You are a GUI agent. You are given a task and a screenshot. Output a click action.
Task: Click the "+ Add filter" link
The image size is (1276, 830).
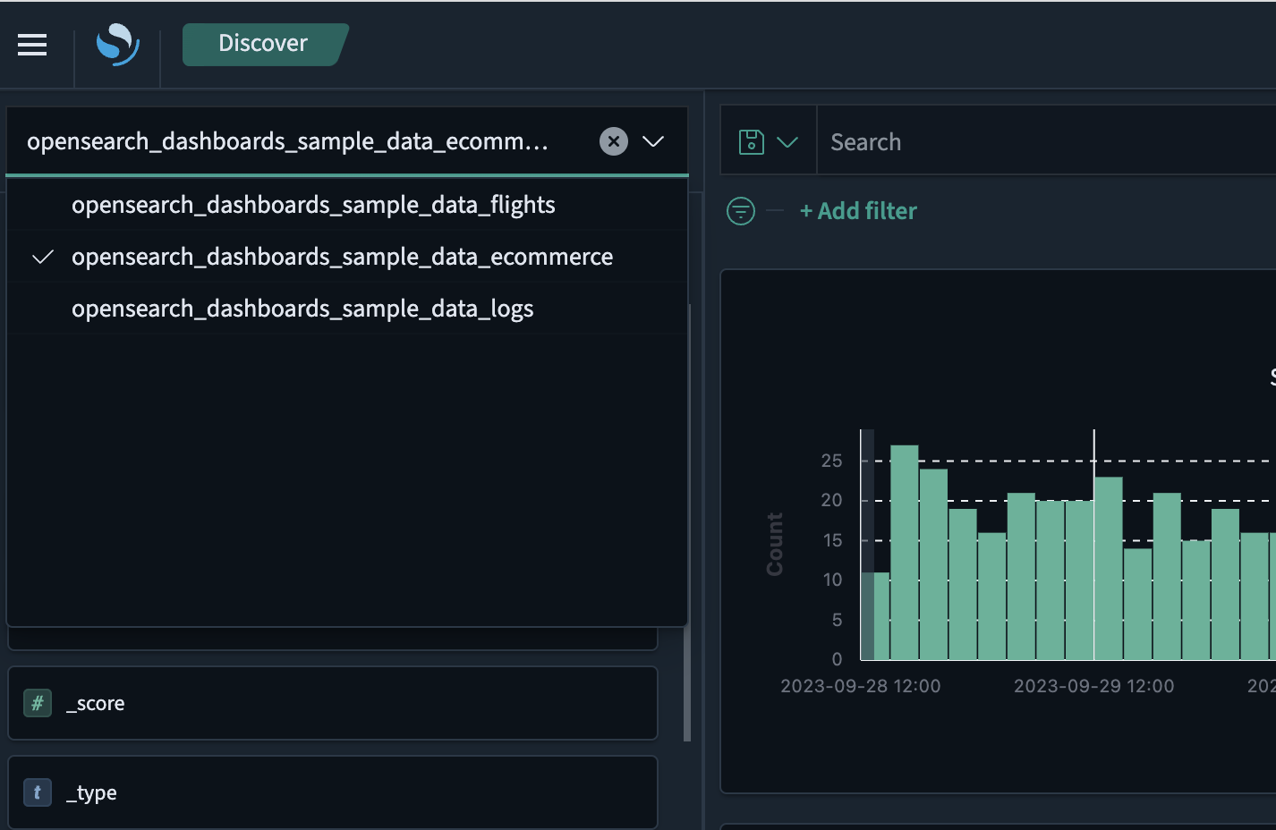tap(857, 210)
